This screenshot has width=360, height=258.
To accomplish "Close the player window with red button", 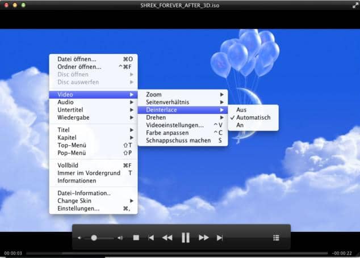I will [x=6, y=5].
